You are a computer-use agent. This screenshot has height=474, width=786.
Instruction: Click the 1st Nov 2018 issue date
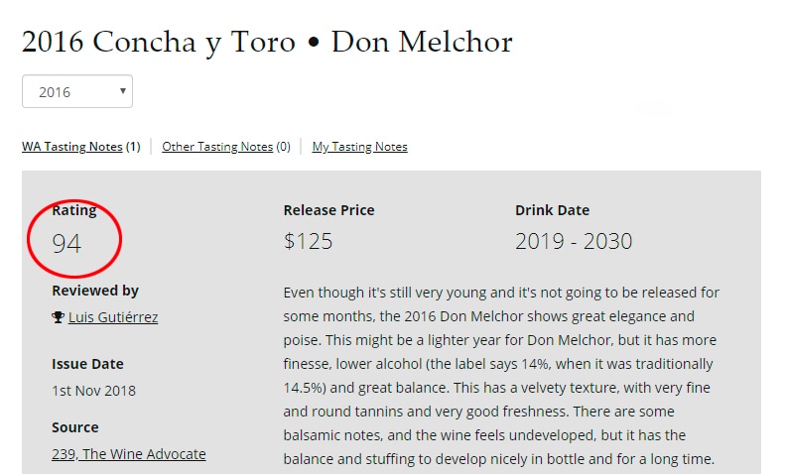pos(94,390)
